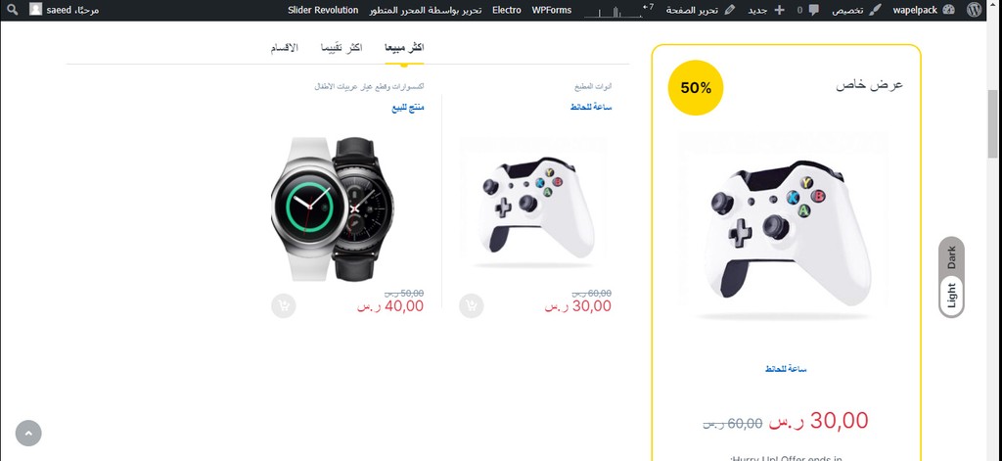Switch to Dark mode
The height and width of the screenshot is (461, 1002).
point(951,256)
